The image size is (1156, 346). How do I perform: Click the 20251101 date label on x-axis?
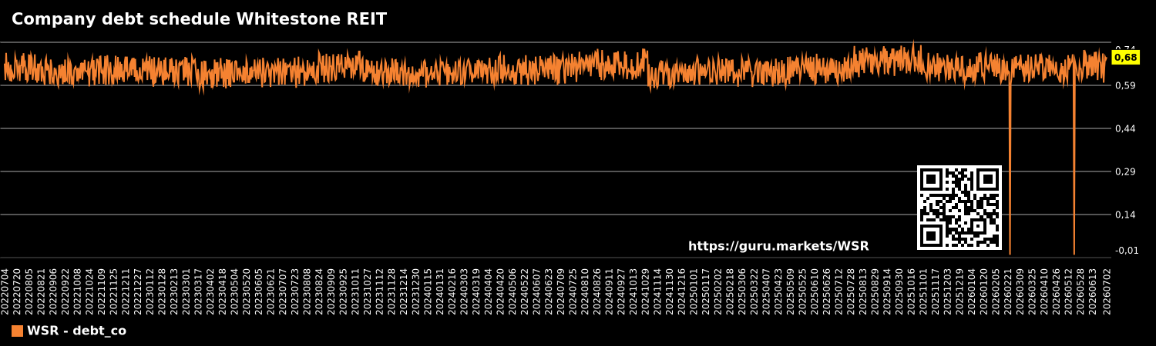[925, 291]
